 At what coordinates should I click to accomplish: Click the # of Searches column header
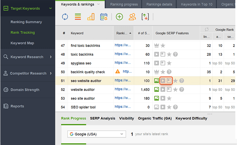[x=144, y=33]
